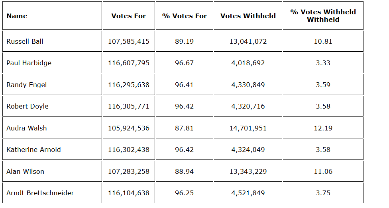The height and width of the screenshot is (208, 389).
Task: Click the 107,585,415 votes for value
Action: [x=128, y=41]
